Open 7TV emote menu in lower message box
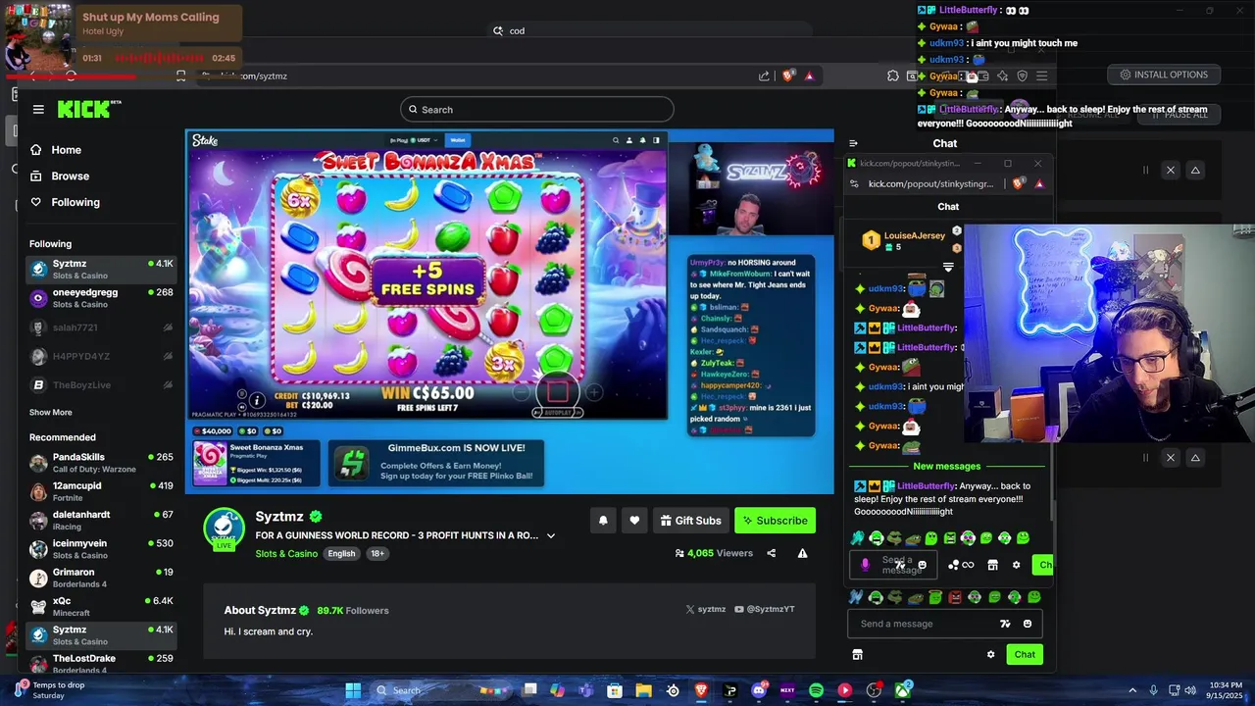This screenshot has height=706, width=1255. [1005, 624]
